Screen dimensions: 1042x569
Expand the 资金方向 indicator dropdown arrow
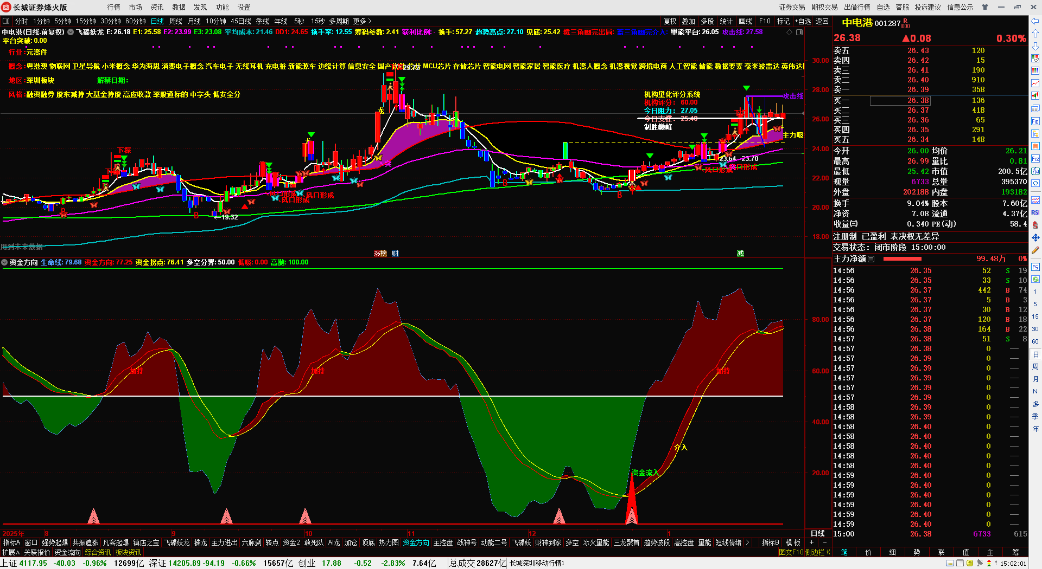[5, 262]
